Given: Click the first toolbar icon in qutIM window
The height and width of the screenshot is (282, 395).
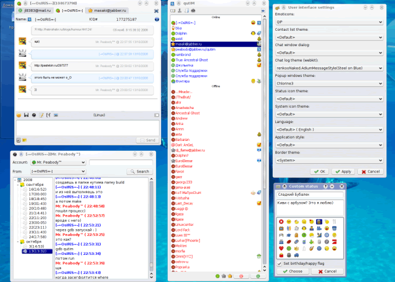Looking at the screenshot, I should point(173,10).
